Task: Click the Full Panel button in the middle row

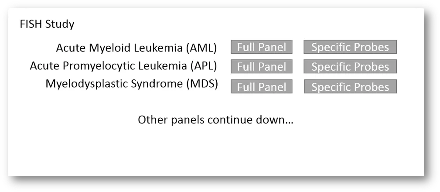Action: coord(262,66)
